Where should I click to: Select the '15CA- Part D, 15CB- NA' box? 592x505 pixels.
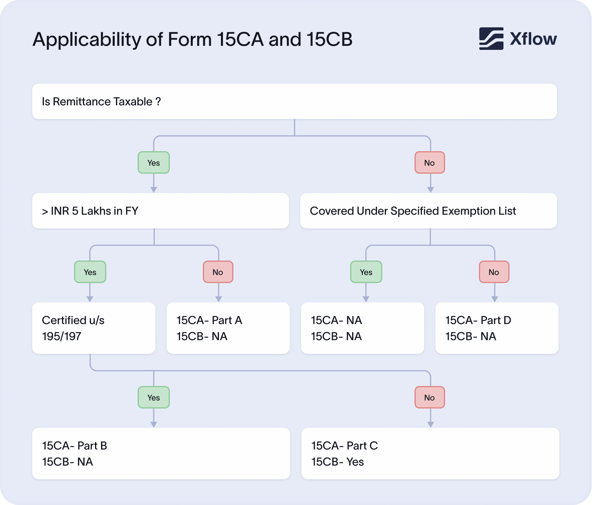497,328
